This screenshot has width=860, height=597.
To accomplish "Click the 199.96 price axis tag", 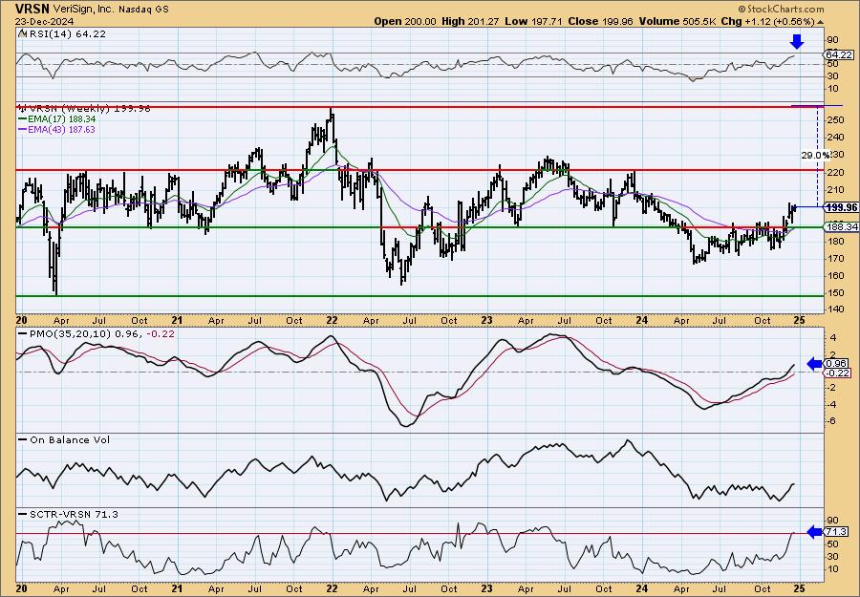I will pyautogui.click(x=841, y=207).
